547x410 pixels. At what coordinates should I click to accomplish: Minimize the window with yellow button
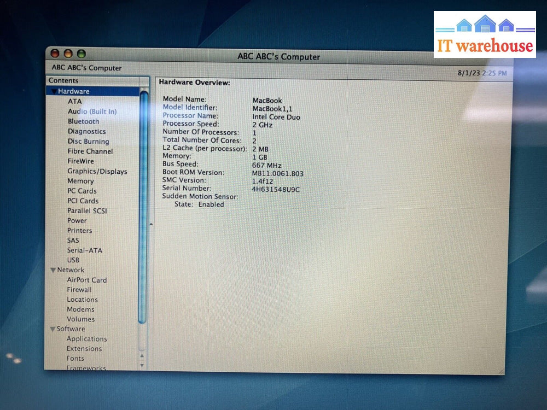(68, 54)
